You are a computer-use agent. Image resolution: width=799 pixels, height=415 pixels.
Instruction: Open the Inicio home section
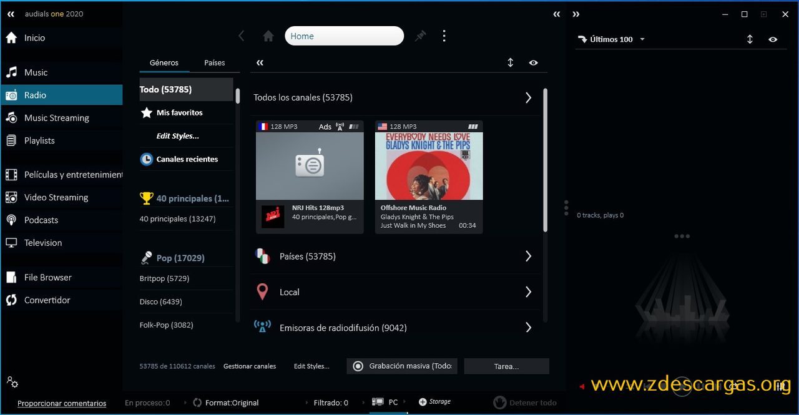61,38
